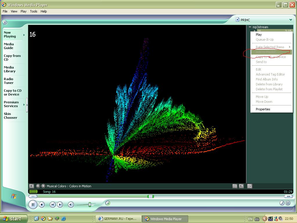Mute the player sound
Screen dimensions: 297x223
tap(71, 205)
